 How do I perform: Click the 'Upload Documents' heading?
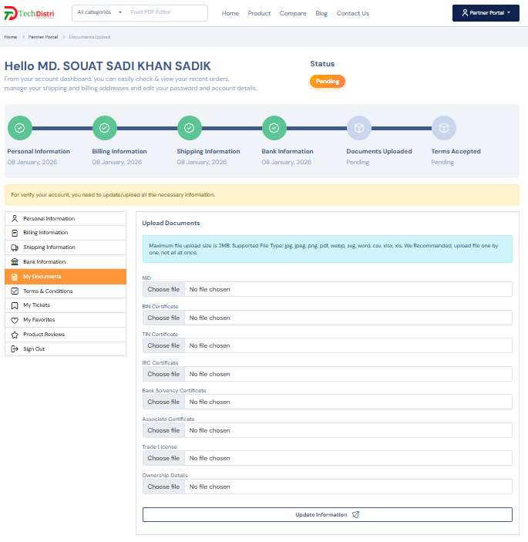[x=171, y=224]
